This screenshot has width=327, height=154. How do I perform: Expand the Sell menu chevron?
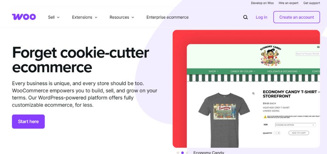click(58, 17)
